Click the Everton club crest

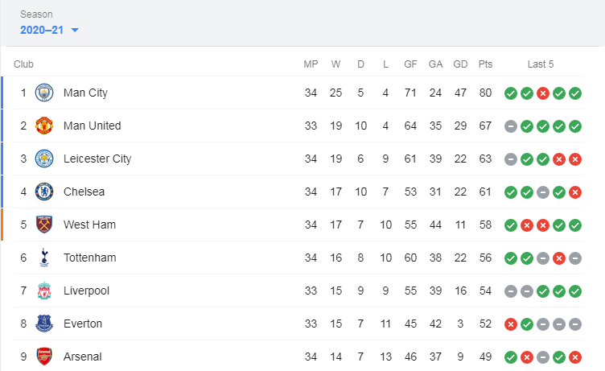[44, 324]
